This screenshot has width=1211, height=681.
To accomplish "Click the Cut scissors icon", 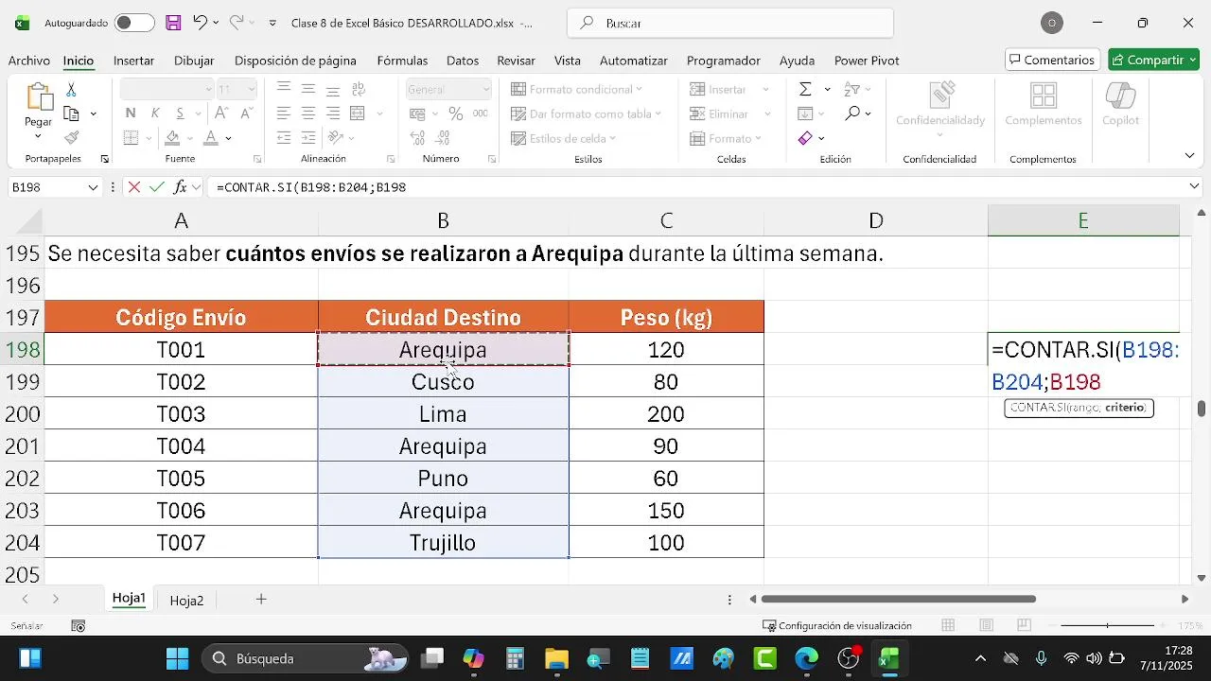I will click(x=71, y=90).
